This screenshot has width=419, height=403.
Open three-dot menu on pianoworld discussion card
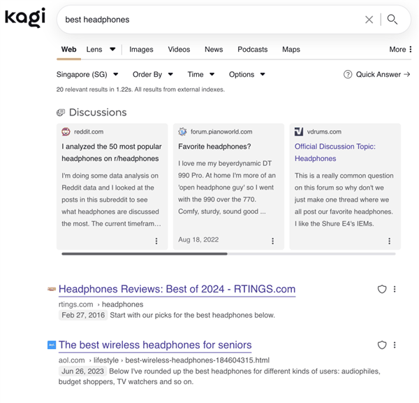pos(272,241)
